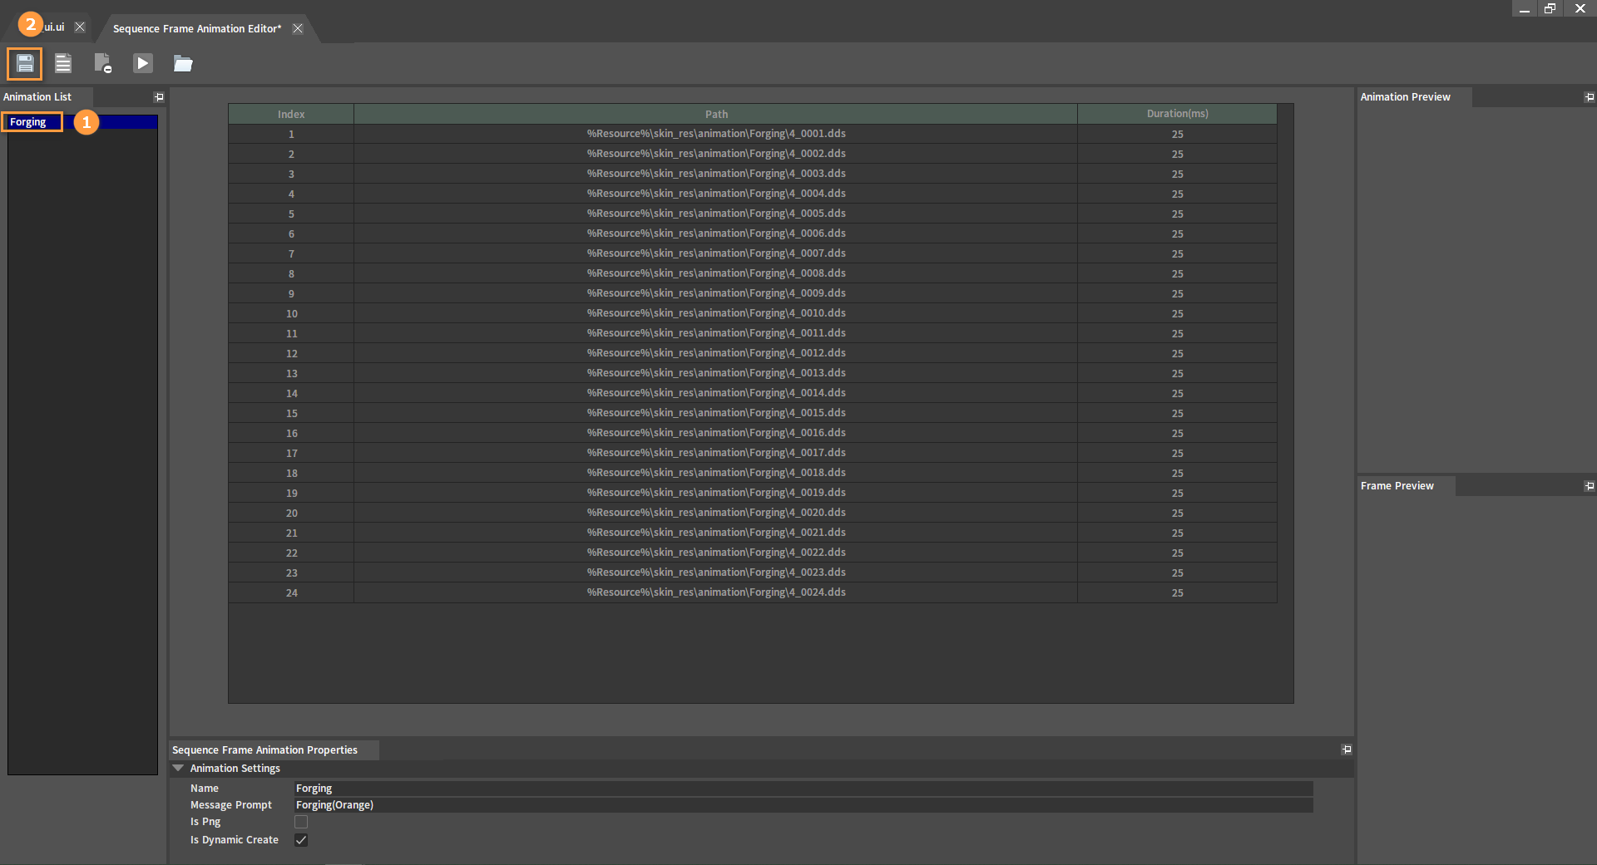Select the Animation List panel title
Viewport: 1597px width, 865px height.
[x=37, y=97]
